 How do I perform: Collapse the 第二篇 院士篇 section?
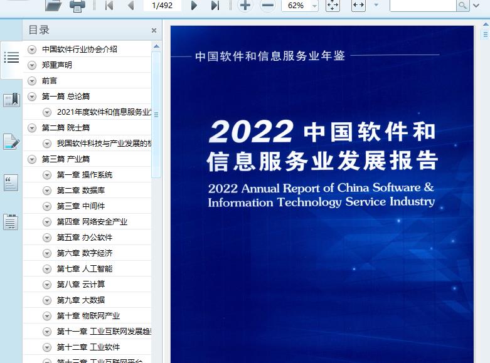32,128
